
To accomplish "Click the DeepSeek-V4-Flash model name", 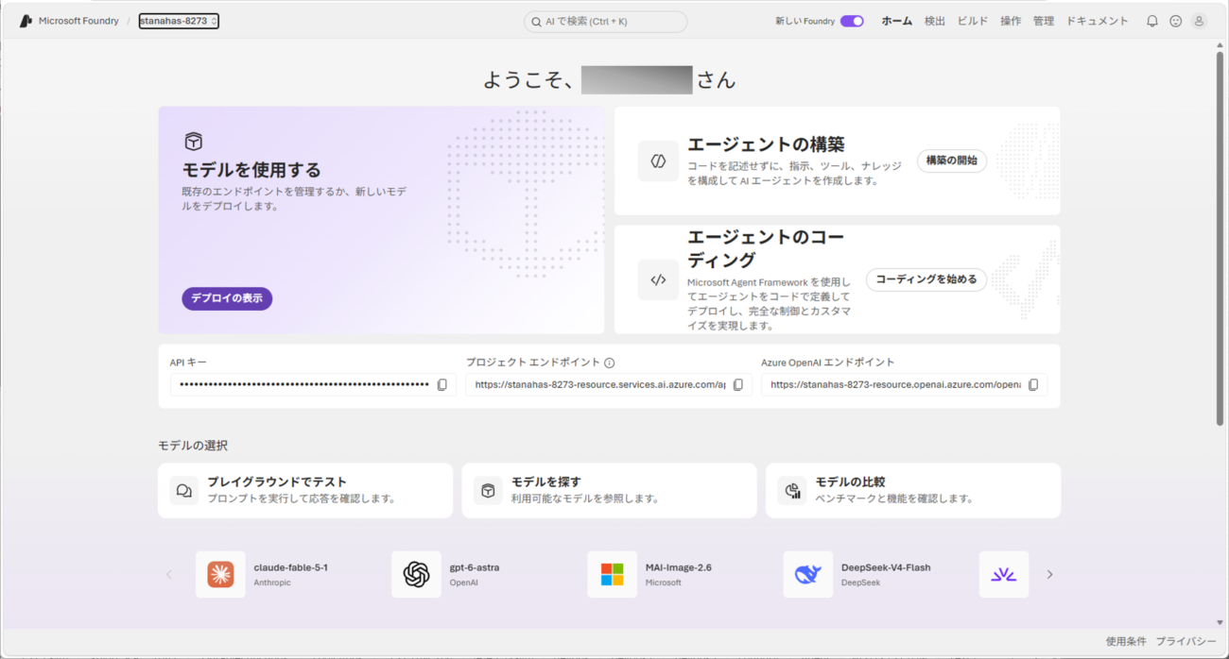I will click(886, 567).
